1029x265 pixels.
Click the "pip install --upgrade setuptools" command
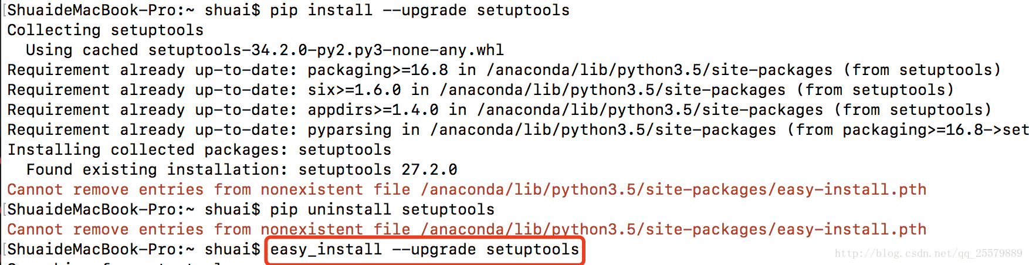coord(419,11)
